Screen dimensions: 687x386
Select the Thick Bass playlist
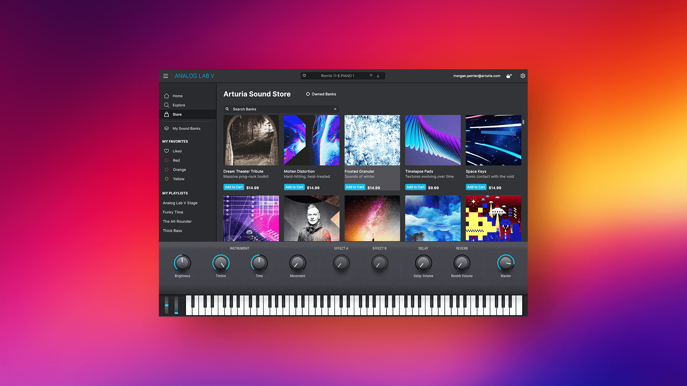point(172,231)
